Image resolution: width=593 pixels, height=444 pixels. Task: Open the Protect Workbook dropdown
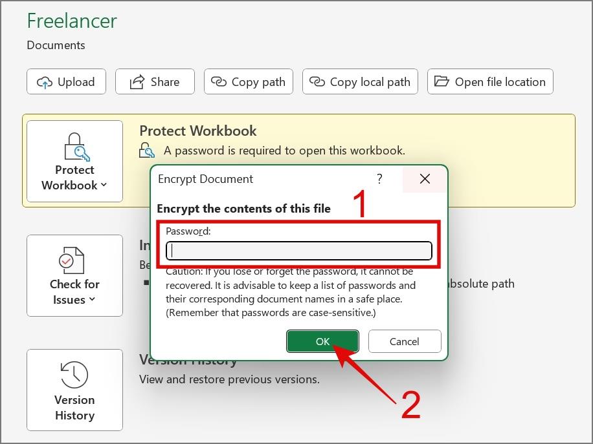74,161
